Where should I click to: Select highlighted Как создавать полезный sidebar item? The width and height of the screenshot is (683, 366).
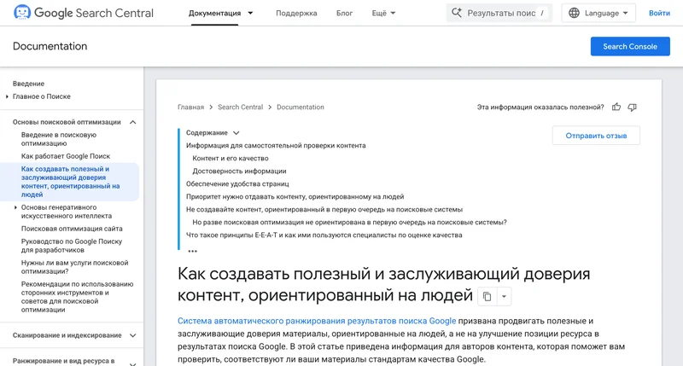tap(71, 182)
